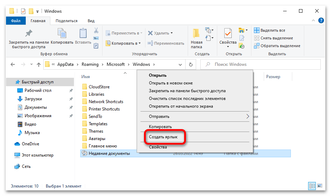Click New folder icon in title bar toolbar

[31, 11]
